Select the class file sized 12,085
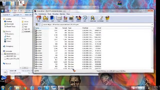This screenshot has width=160, height=90. [x=68, y=46]
